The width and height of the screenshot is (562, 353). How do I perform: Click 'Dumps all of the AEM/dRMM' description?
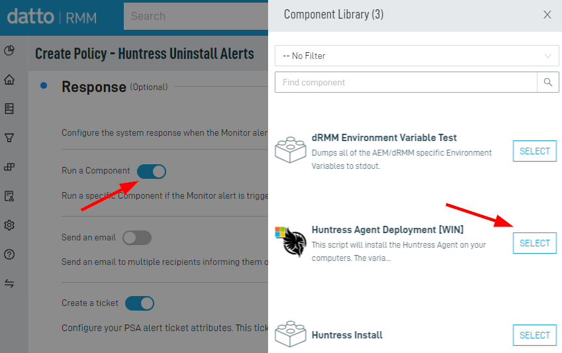click(401, 159)
